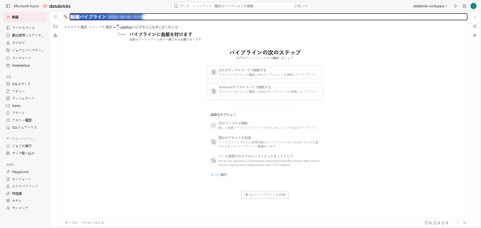Image resolution: width=481 pixels, height=228 pixels.
Task: Show the pipeline graph icon on the right rail
Action: click(474, 26)
